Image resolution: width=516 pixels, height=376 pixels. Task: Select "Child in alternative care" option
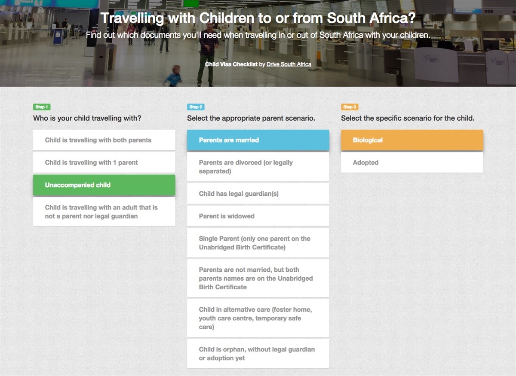tap(258, 318)
